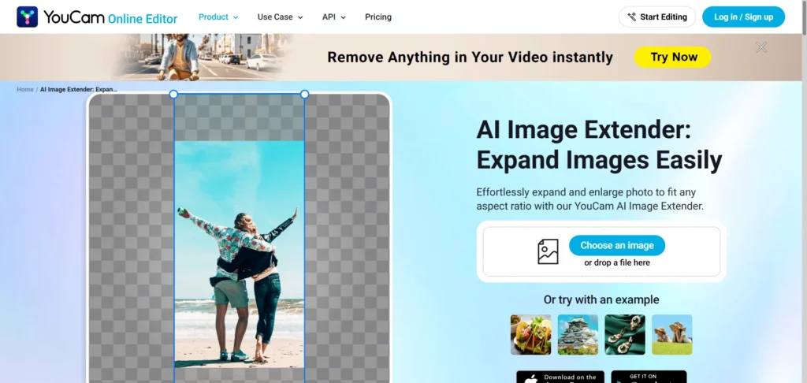
Task: Click the image file upload icon
Action: click(548, 251)
